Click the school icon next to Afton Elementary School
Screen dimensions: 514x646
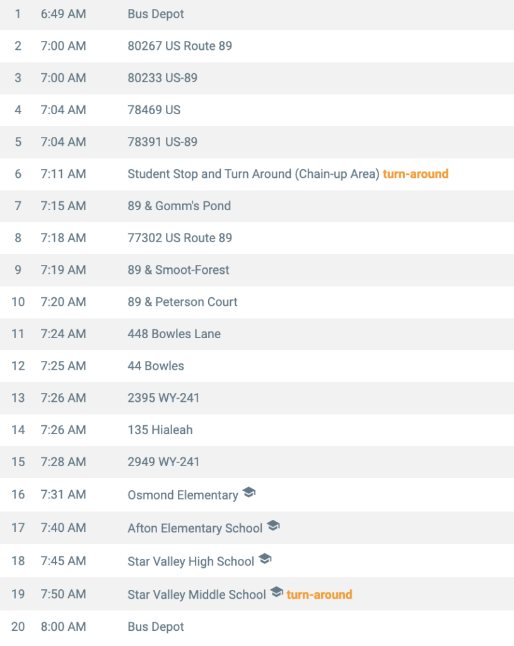point(272,526)
